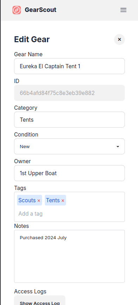Viewport: 138px width, 305px height.
Task: Close the Edit Gear form
Action: [x=119, y=39]
